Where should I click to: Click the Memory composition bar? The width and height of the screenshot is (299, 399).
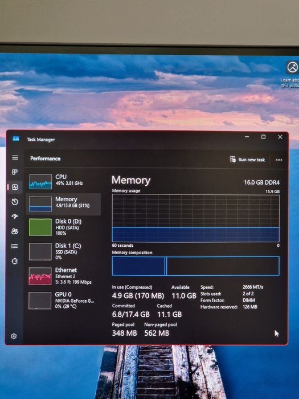pos(195,266)
